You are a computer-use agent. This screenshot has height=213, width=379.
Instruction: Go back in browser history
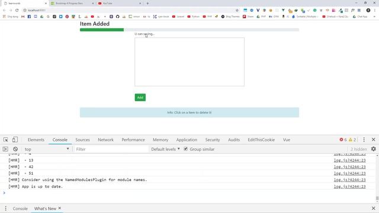[x=4, y=10]
